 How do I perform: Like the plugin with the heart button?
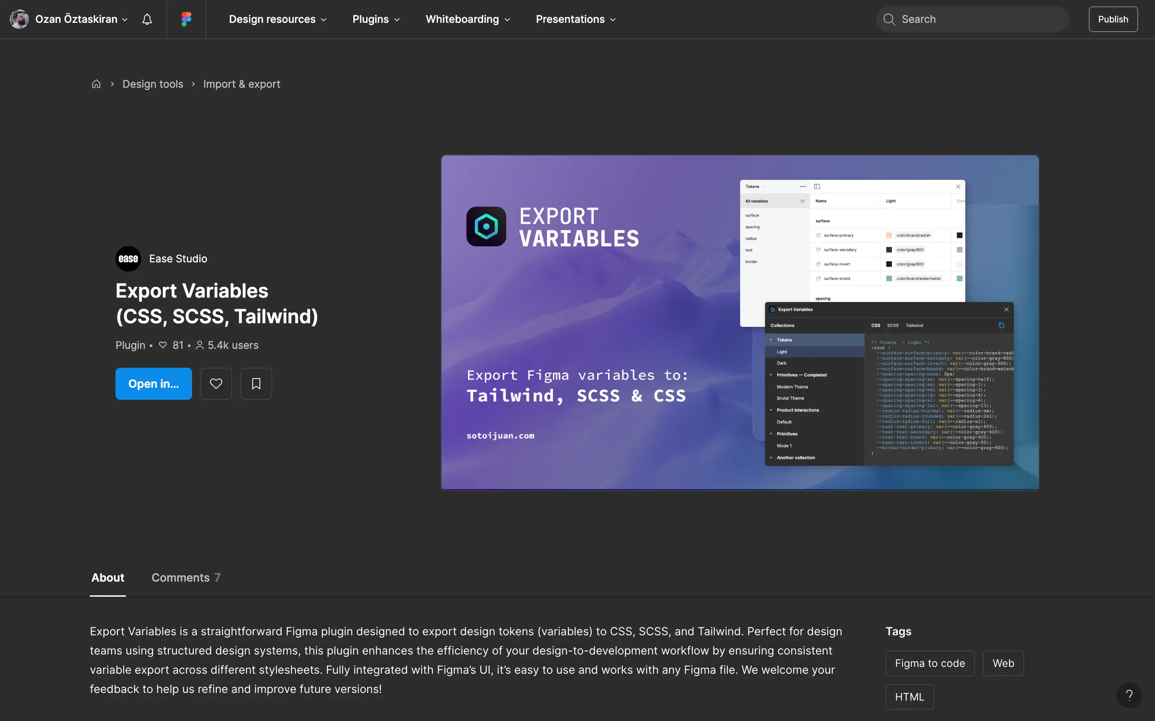pos(216,383)
